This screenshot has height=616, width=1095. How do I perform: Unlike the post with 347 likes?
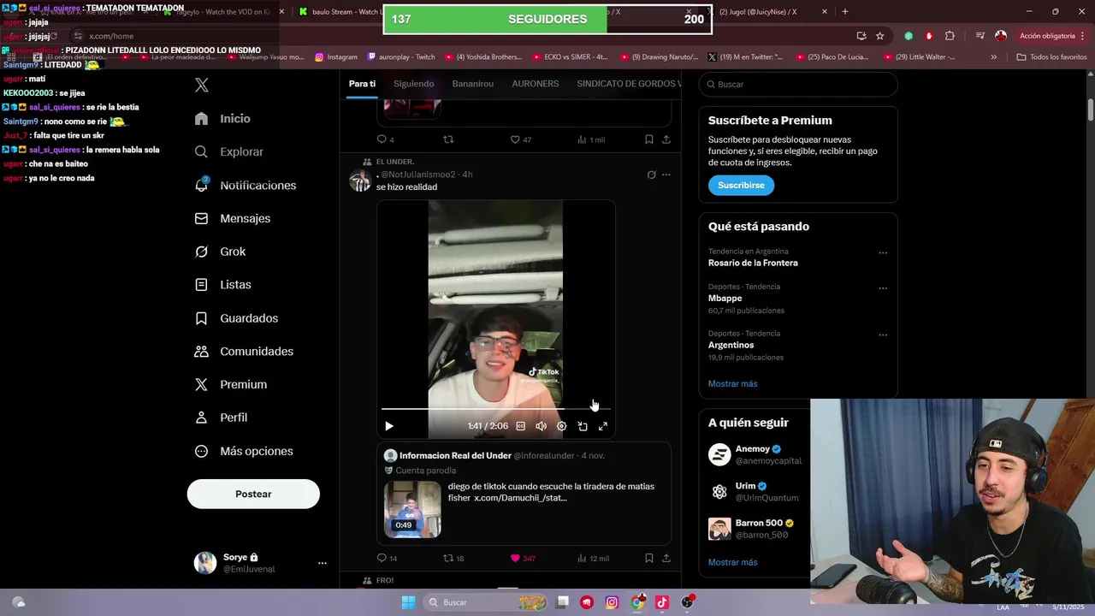[523, 558]
